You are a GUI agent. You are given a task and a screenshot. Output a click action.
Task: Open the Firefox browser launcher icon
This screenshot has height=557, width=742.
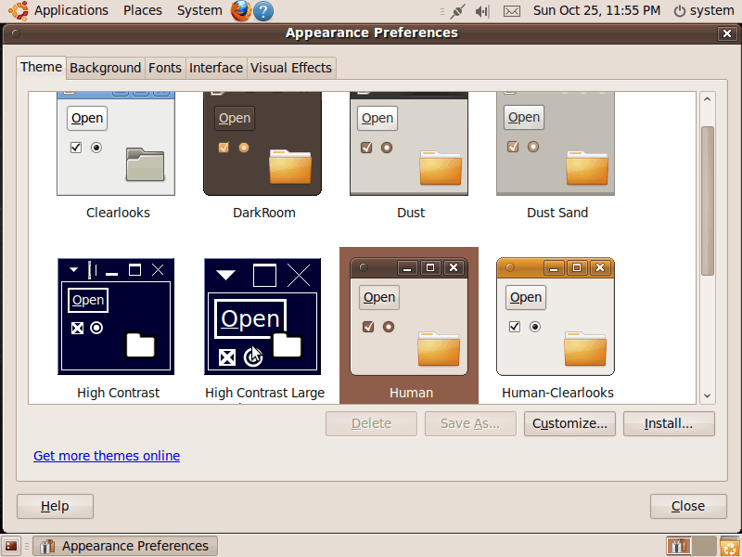pos(241,10)
